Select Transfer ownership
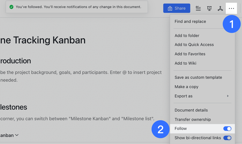This screenshot has width=242, height=144. pos(193,119)
